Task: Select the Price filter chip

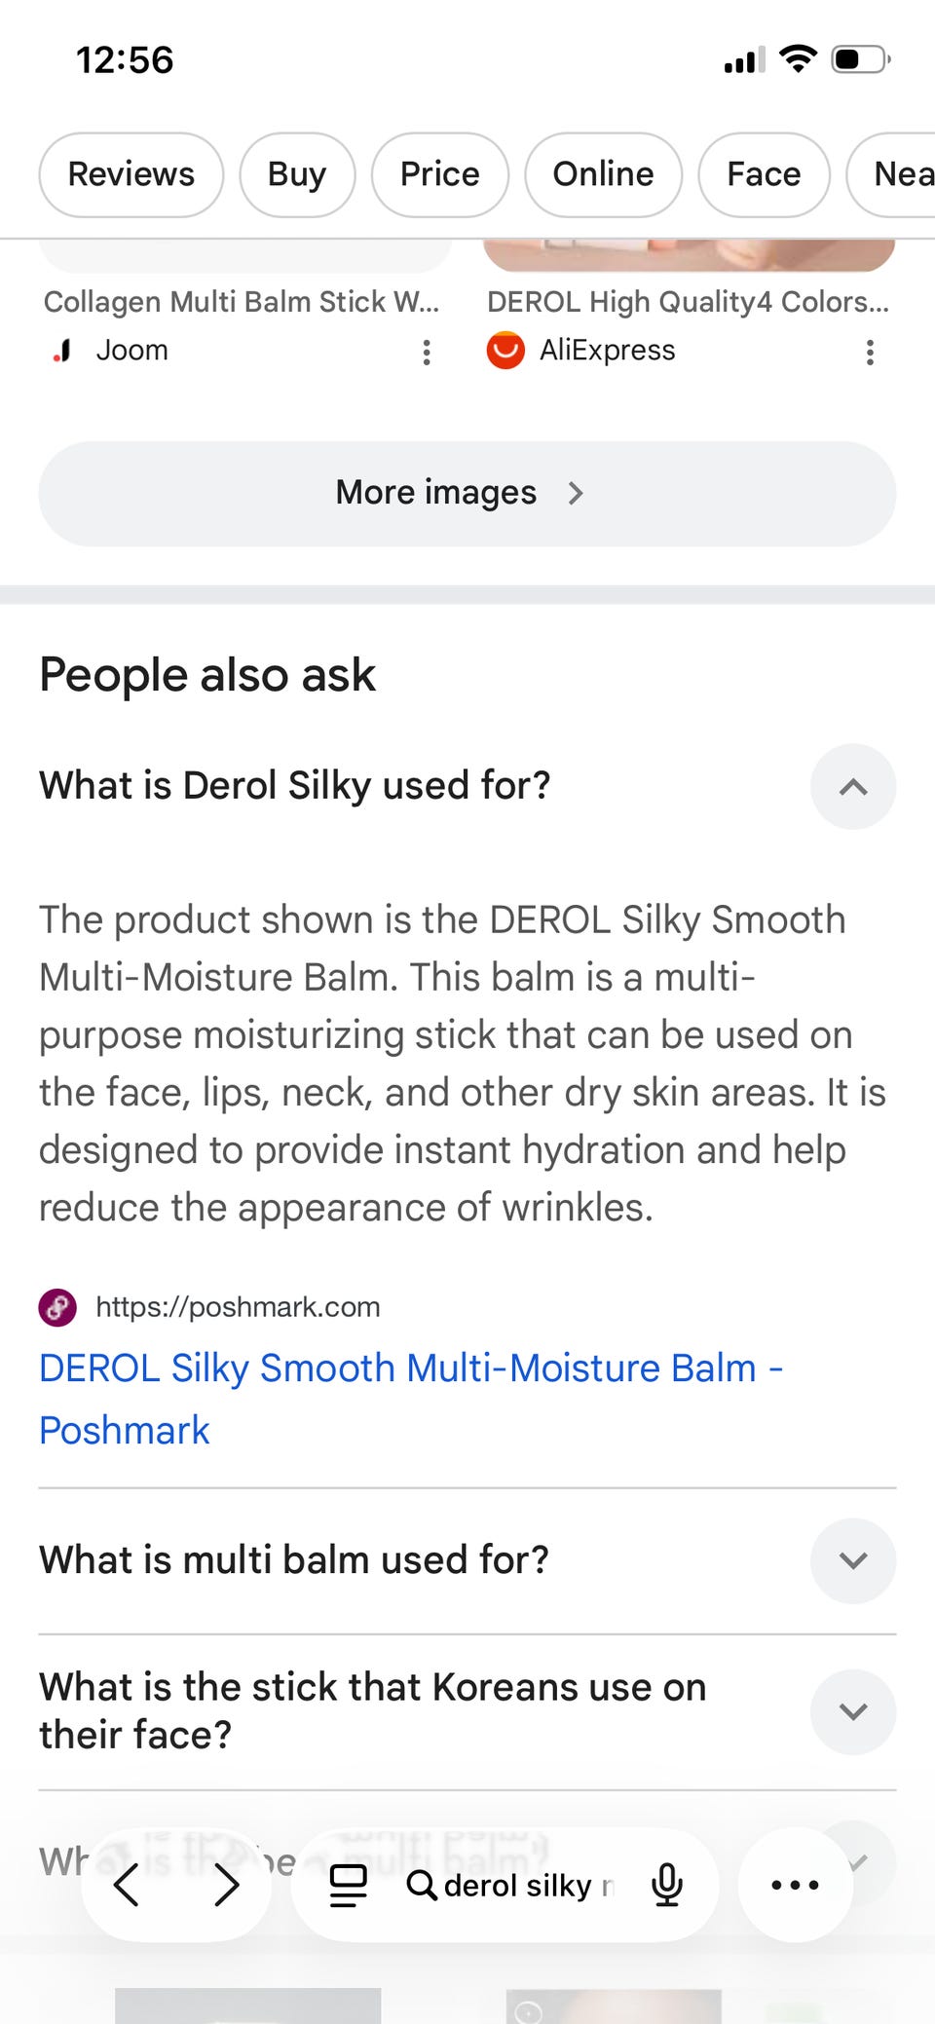Action: (x=440, y=174)
